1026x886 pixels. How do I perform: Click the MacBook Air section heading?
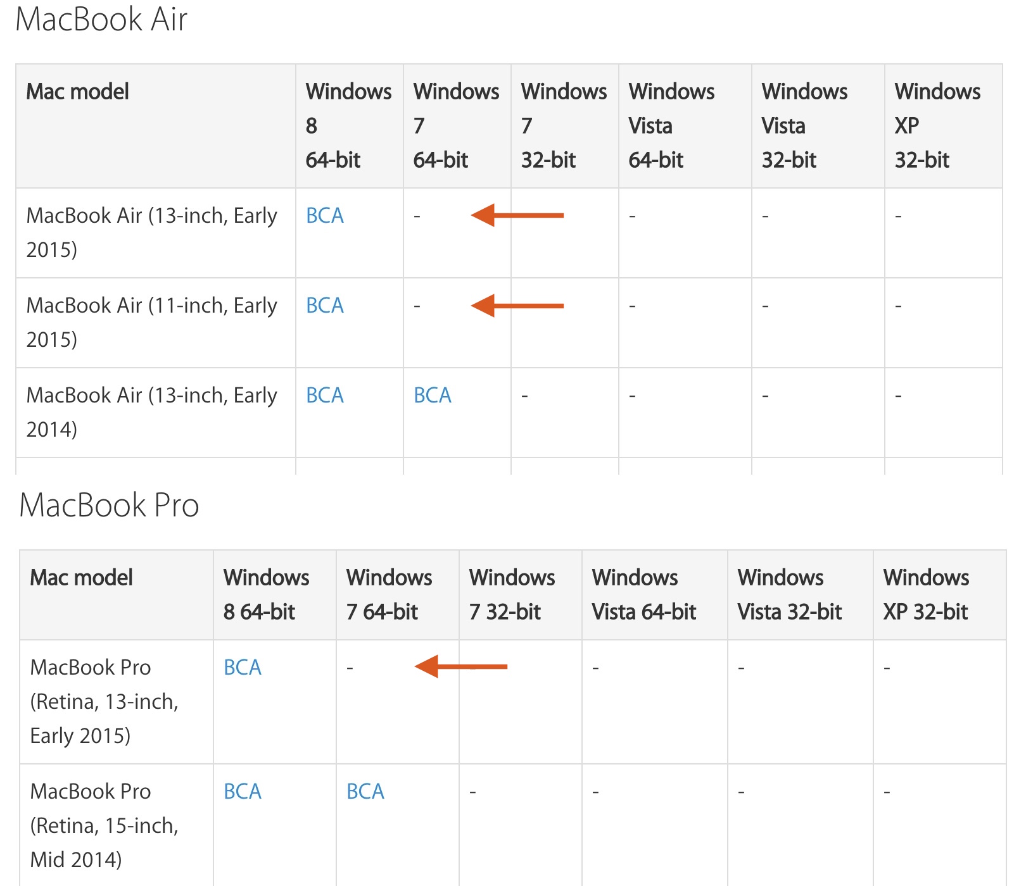coord(101,19)
